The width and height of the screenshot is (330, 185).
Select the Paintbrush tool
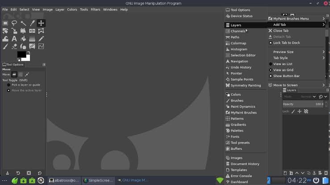coord(5,46)
